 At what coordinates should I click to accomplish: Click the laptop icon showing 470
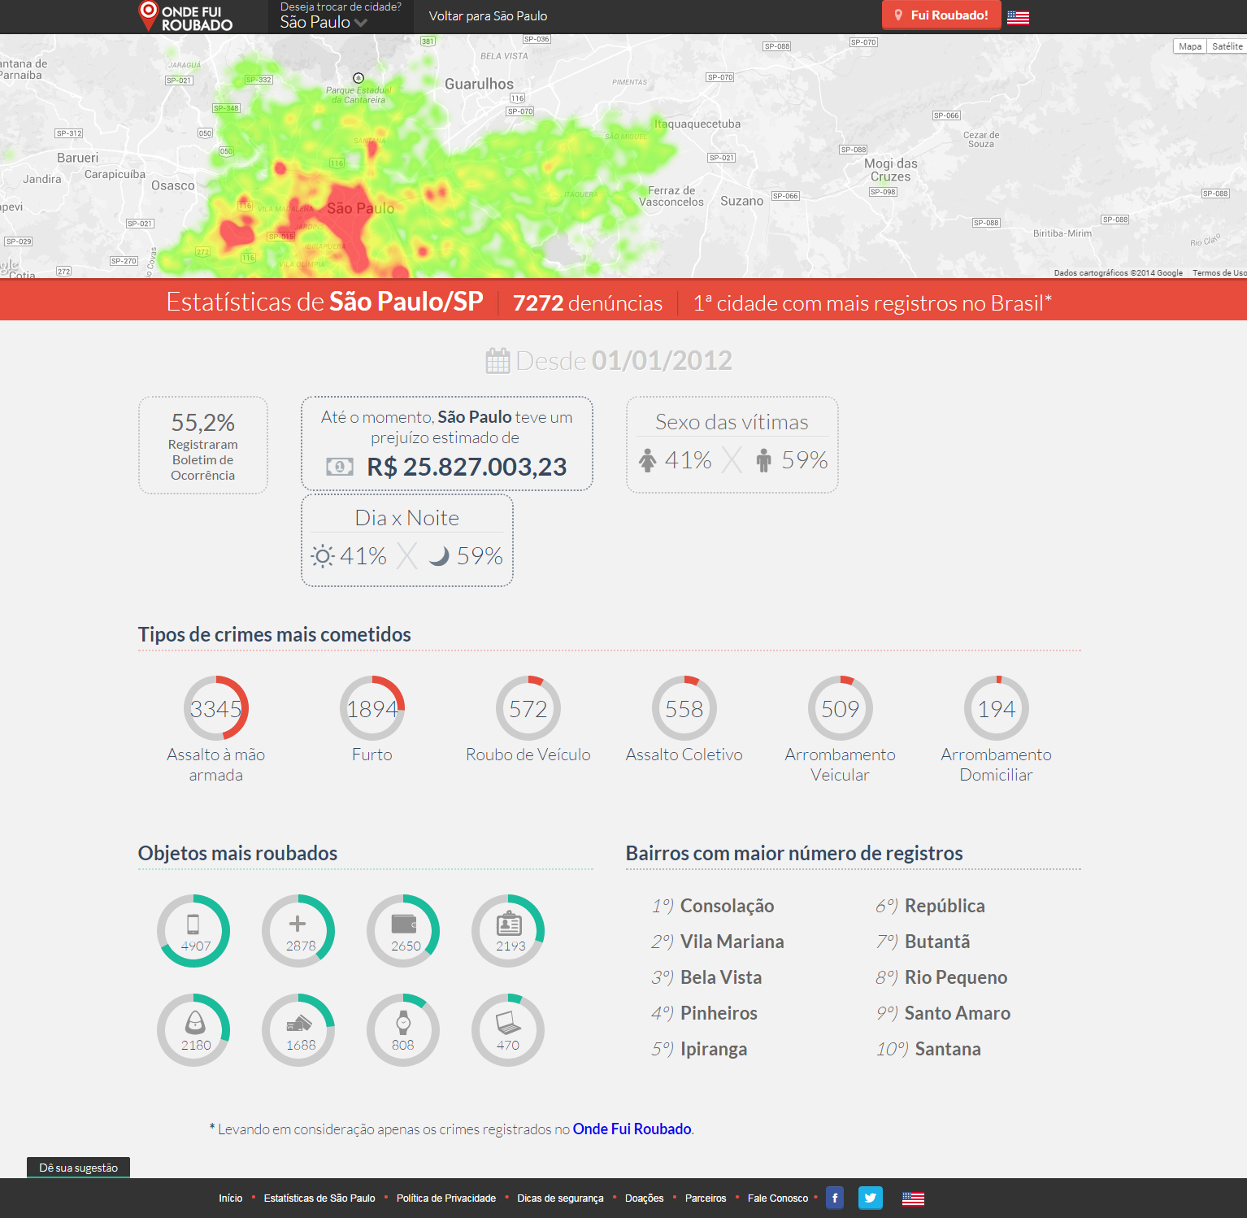[x=508, y=1023]
